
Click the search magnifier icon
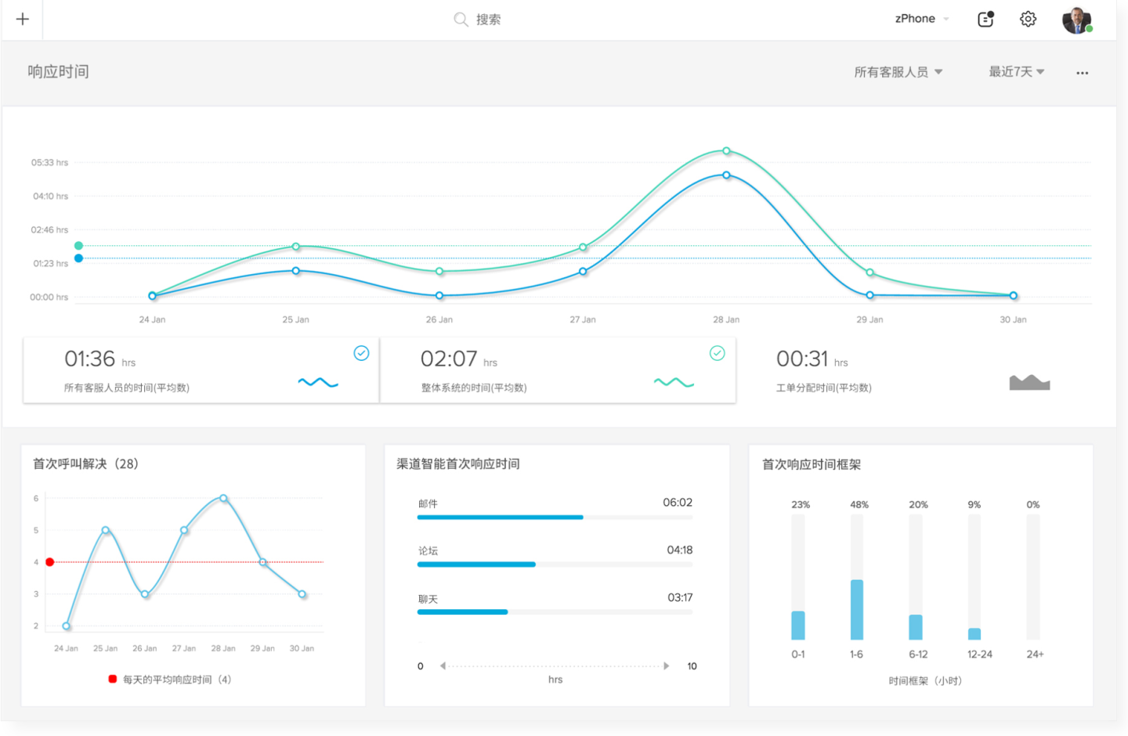(461, 20)
